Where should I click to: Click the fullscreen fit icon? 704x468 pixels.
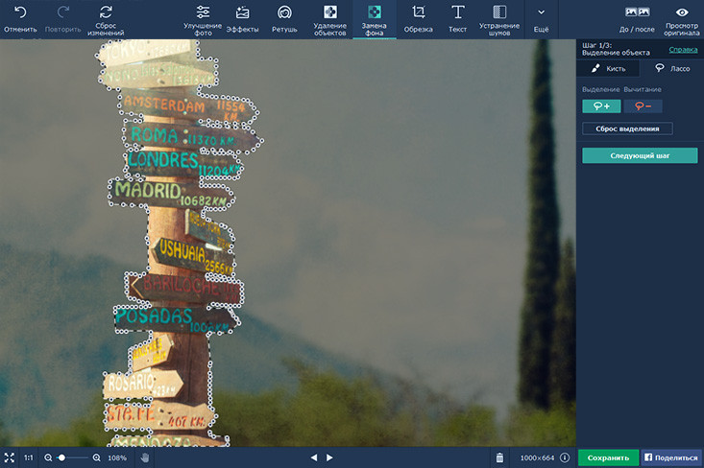click(x=10, y=457)
